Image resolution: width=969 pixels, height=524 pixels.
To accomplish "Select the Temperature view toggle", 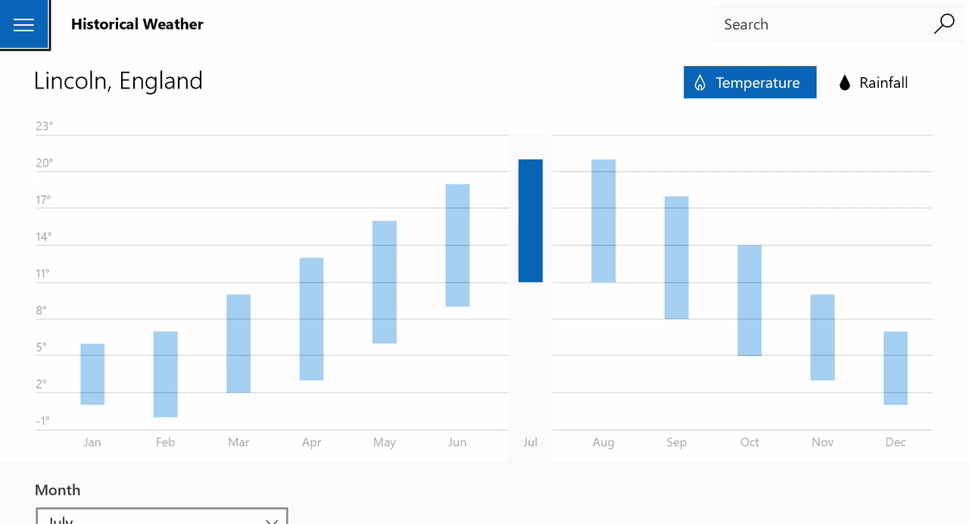I will click(749, 83).
